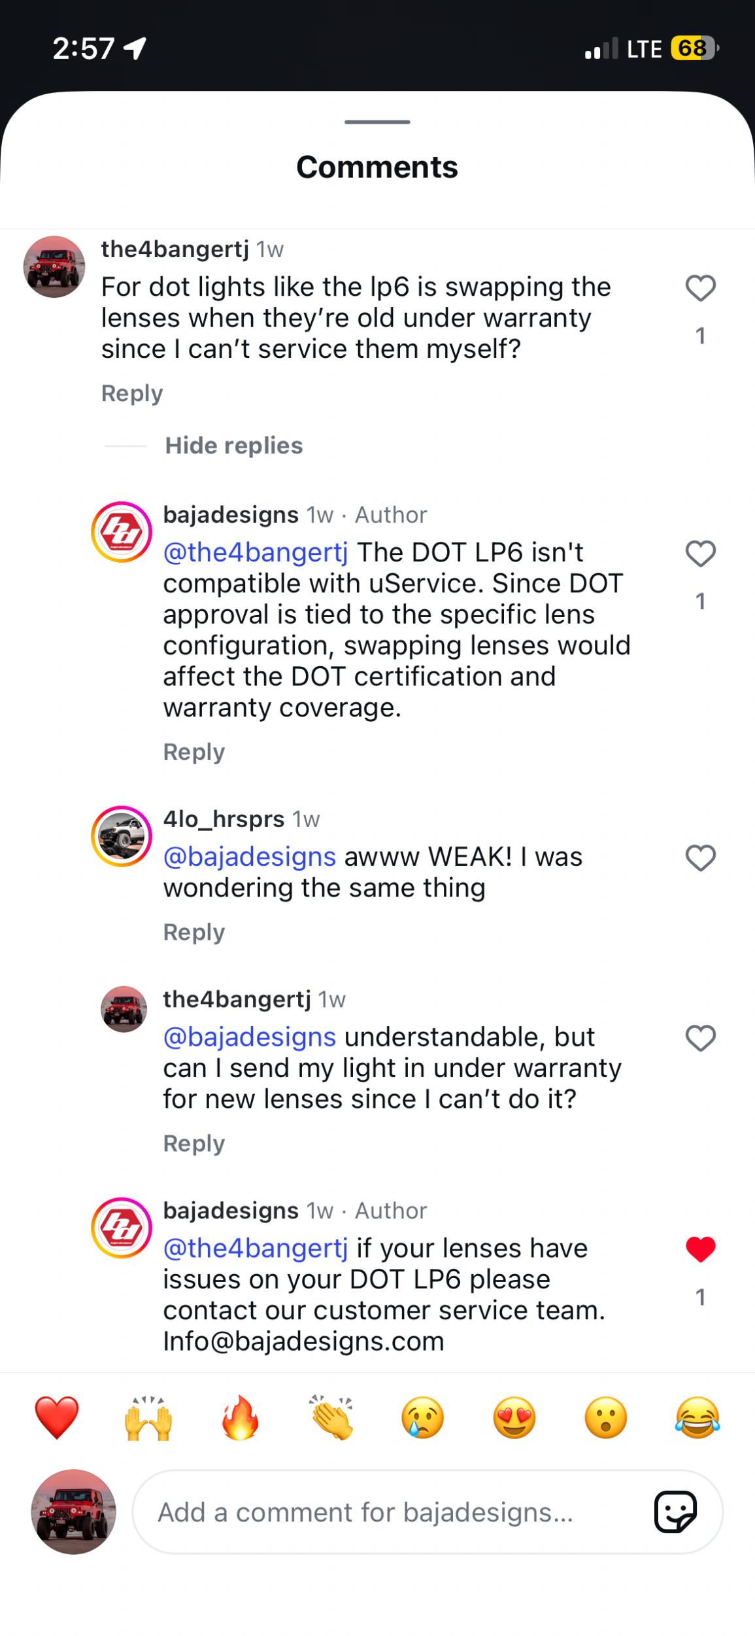Unlike bajadesigns' customer service reply

tap(700, 1250)
